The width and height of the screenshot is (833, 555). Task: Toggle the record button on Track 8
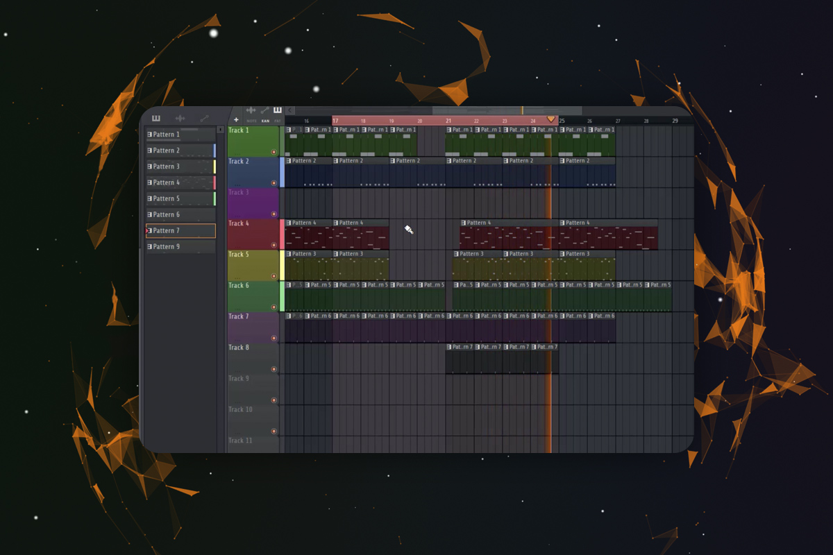pos(275,368)
